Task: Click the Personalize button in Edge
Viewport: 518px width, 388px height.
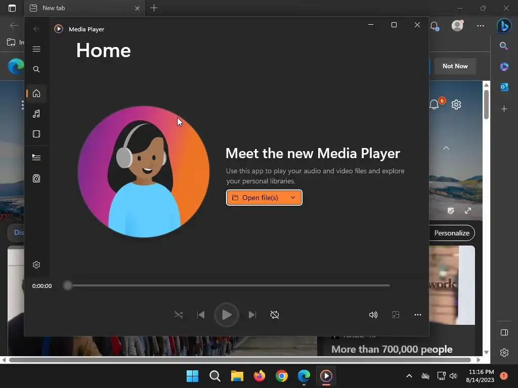Action: click(452, 233)
